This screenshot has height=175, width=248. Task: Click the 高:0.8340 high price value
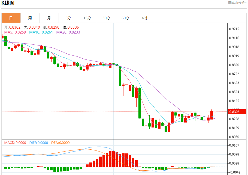point(32,27)
